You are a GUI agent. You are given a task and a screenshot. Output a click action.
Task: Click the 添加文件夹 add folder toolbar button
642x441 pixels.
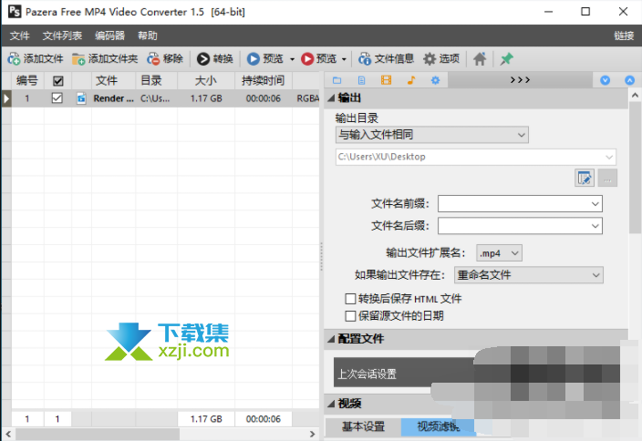[x=105, y=59]
